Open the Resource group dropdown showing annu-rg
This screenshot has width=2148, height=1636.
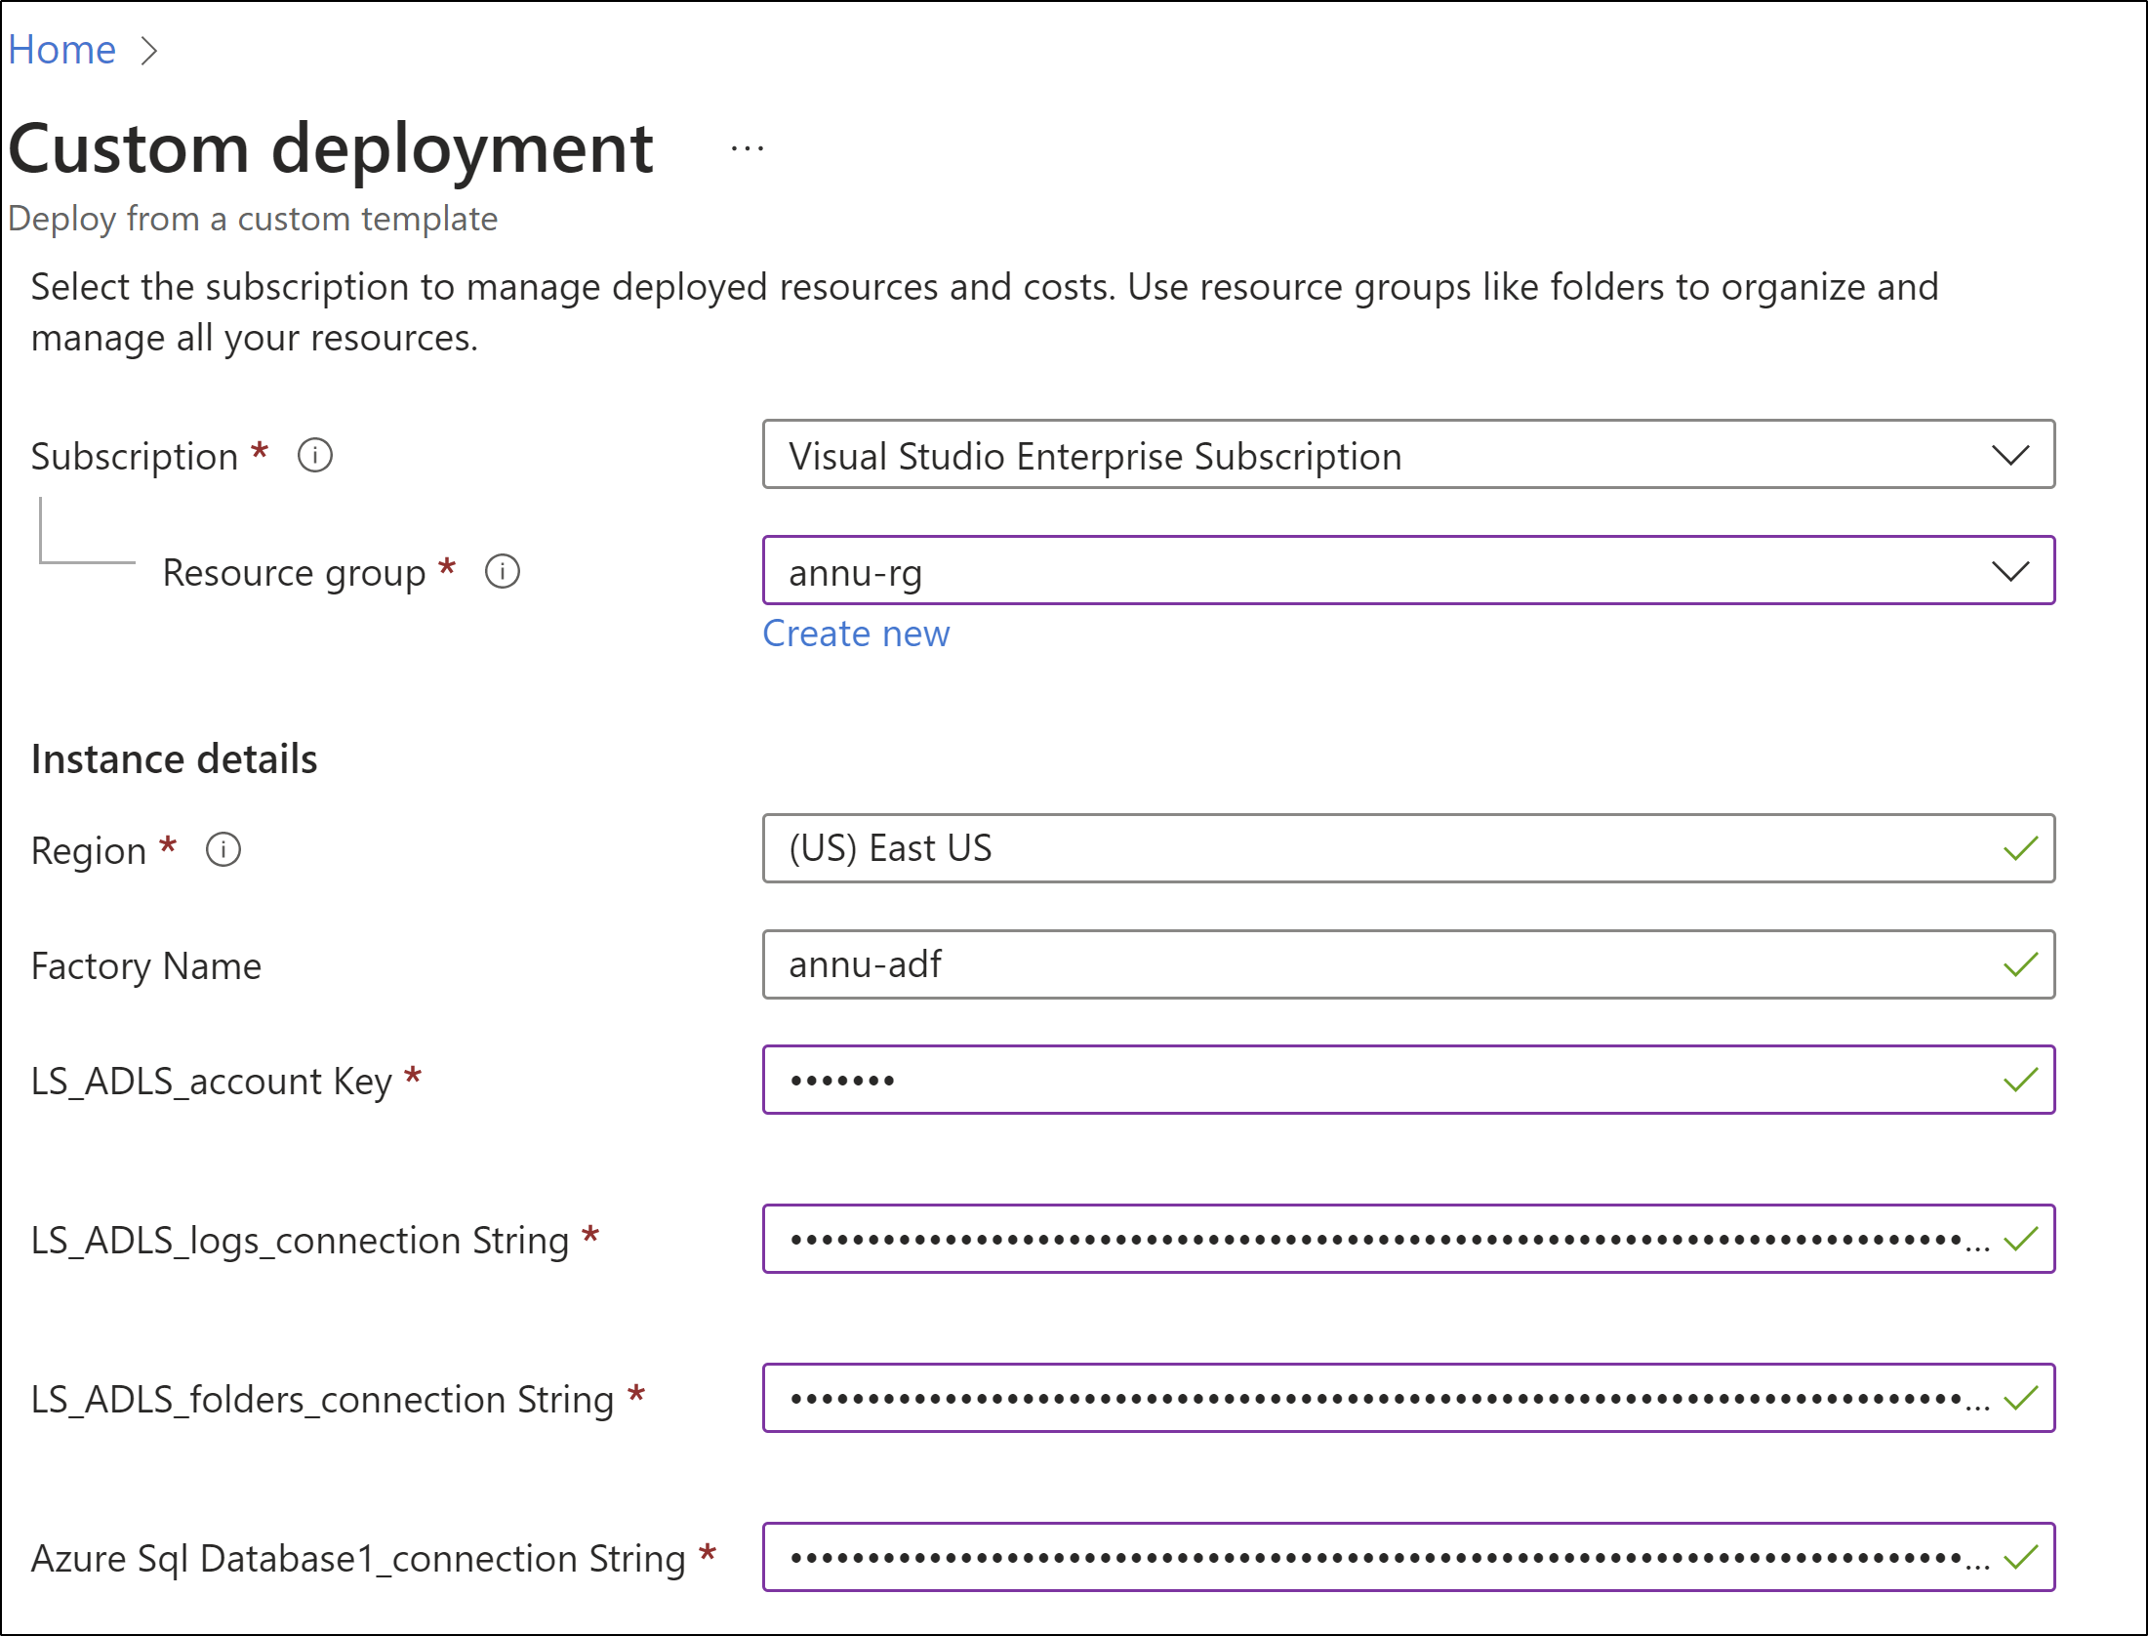click(1408, 571)
